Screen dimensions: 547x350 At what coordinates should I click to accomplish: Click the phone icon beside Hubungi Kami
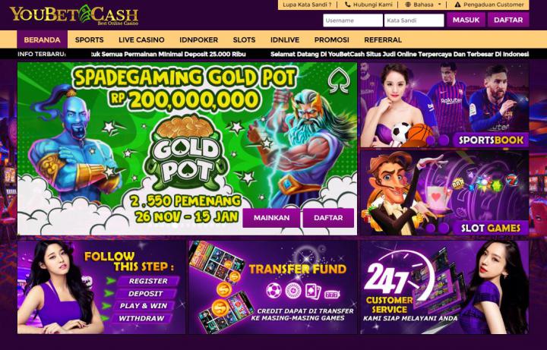click(x=347, y=5)
